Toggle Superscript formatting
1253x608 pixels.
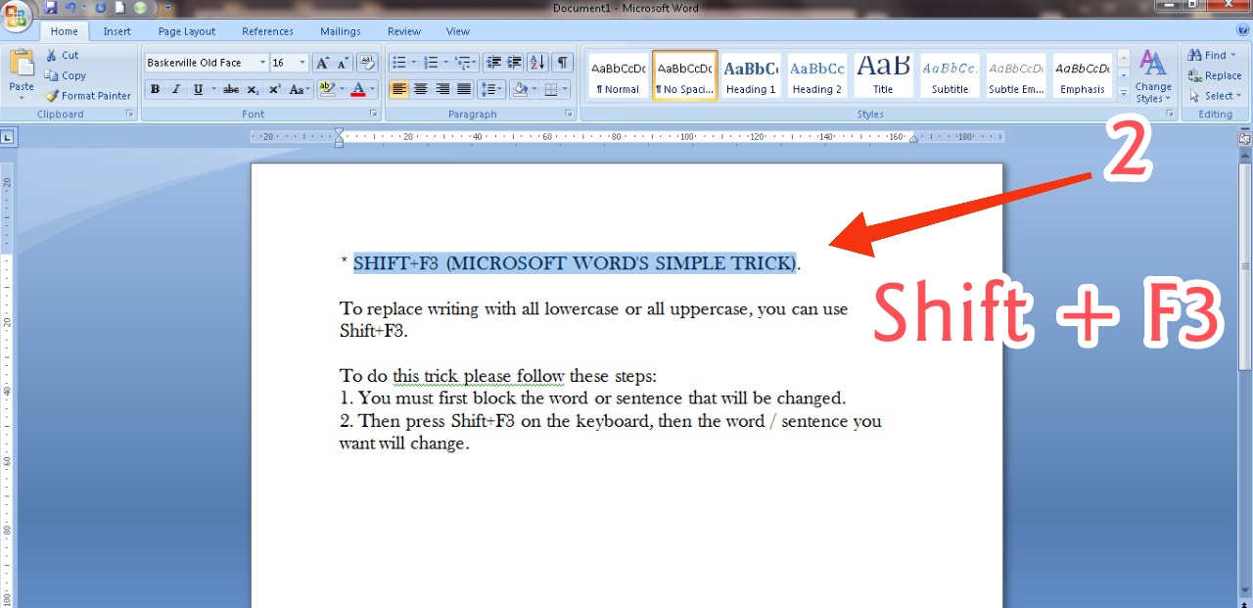(x=275, y=89)
